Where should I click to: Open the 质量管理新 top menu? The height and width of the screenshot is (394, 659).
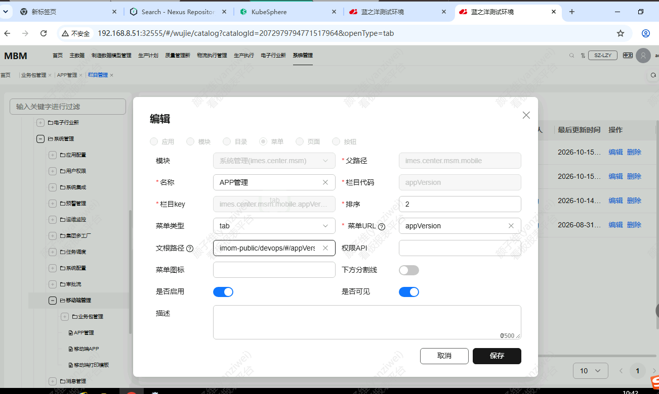tap(178, 56)
